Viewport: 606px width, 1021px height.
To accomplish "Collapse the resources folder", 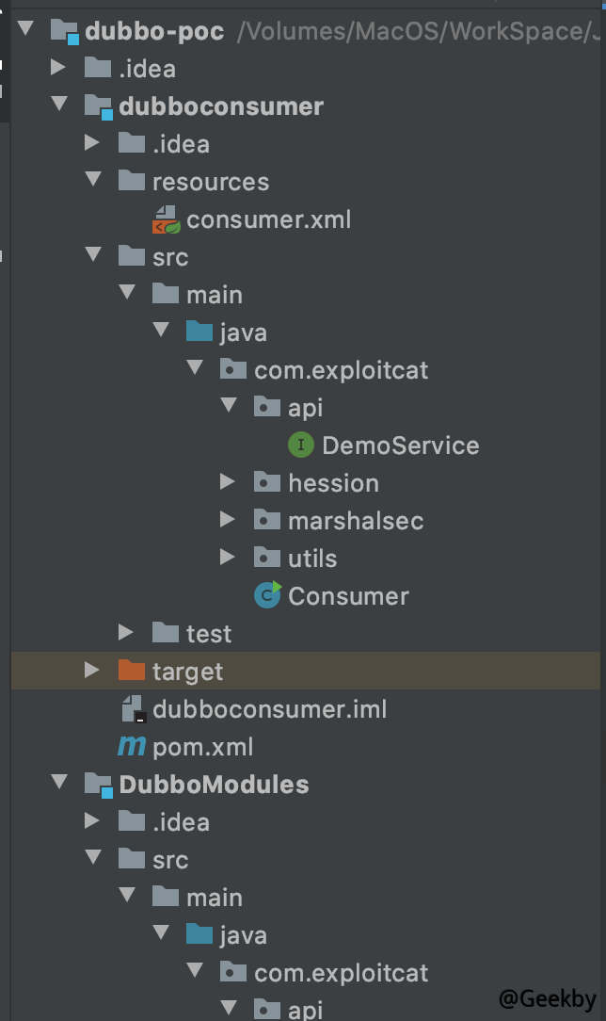I will pos(92,181).
